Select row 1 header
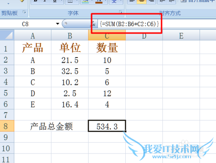The image size is (216, 163). coord(7,47)
